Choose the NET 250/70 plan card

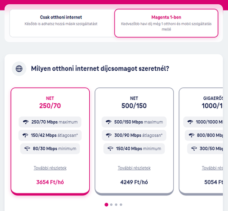(x=50, y=141)
